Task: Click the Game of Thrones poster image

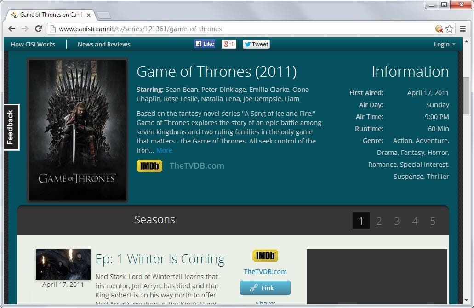Action: (77, 130)
